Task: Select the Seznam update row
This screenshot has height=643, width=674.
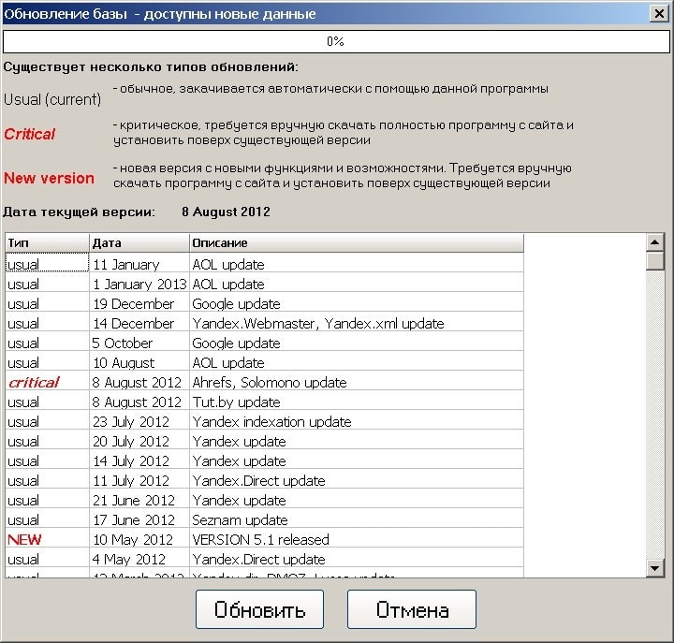Action: (x=240, y=520)
